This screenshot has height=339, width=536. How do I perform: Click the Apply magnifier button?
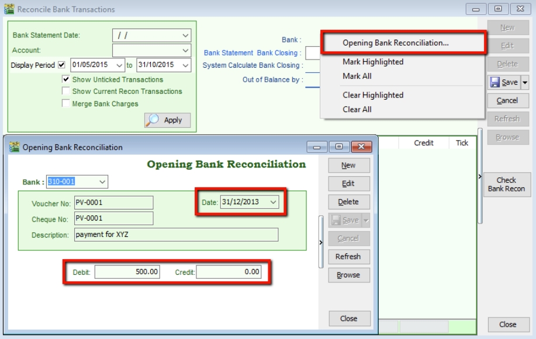click(167, 120)
